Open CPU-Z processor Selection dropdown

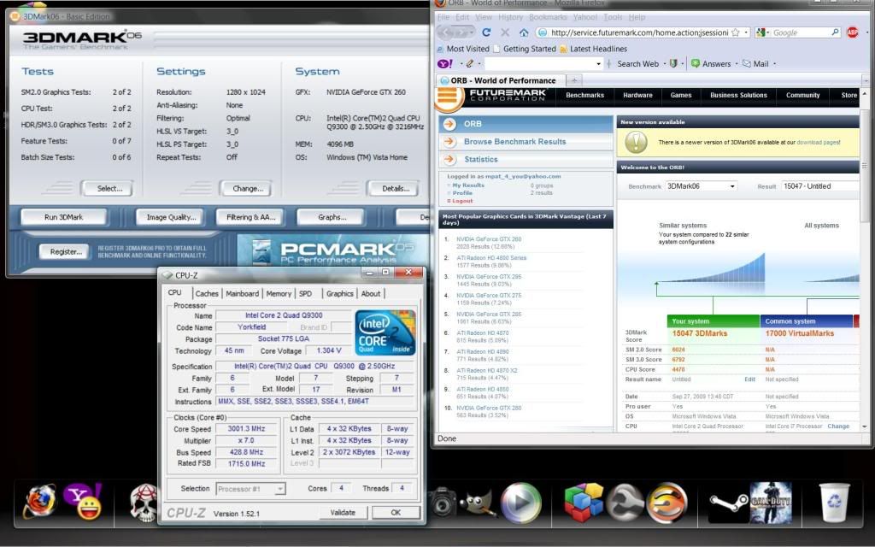(250, 489)
